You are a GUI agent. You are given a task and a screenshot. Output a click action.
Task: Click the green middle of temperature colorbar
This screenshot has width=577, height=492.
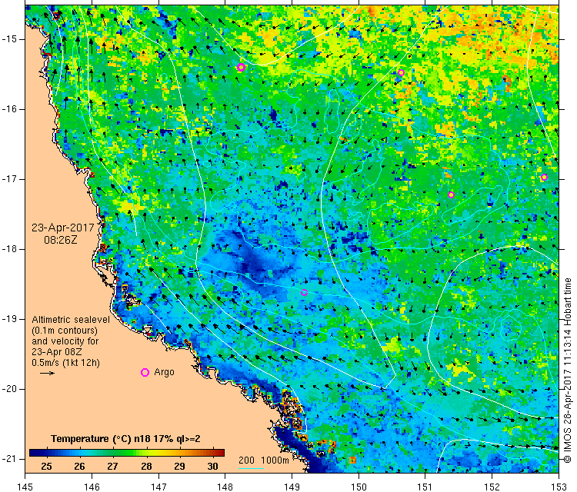tap(127, 453)
